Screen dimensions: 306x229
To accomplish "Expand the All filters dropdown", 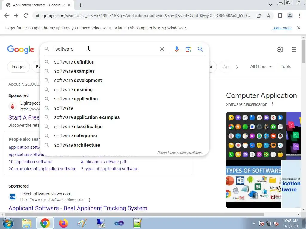I will pos(261,66).
